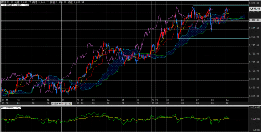Click the current price tag 3,886.82
The image size is (261, 132).
[255, 9]
